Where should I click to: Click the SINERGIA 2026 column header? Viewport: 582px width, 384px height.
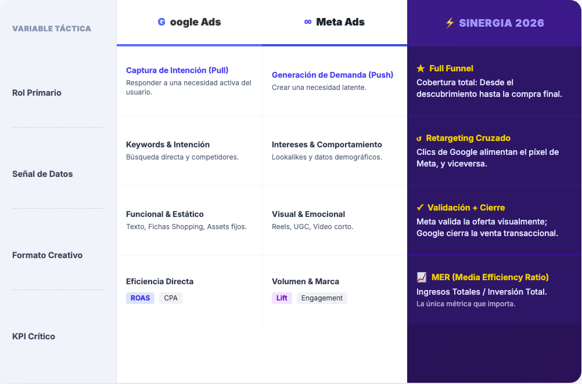tap(494, 23)
